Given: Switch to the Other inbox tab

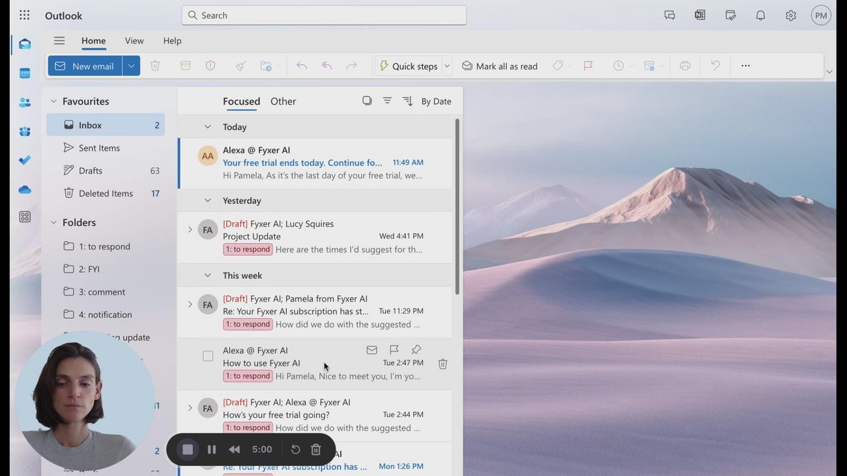Looking at the screenshot, I should pyautogui.click(x=283, y=101).
